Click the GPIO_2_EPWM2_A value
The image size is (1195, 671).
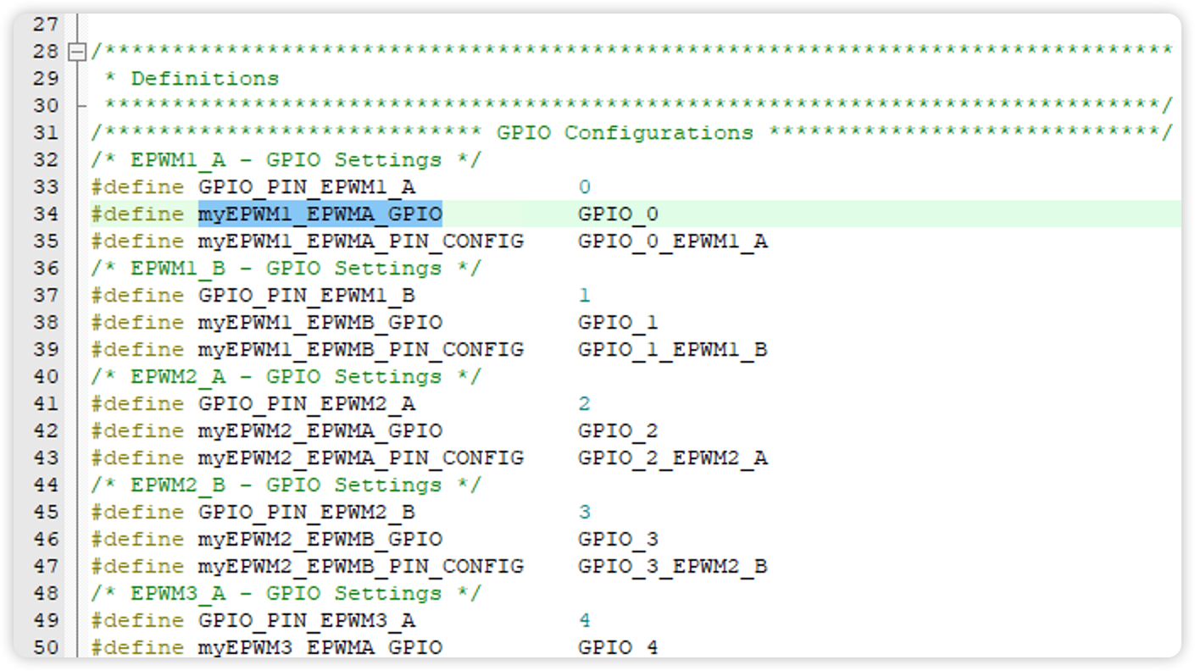(672, 458)
